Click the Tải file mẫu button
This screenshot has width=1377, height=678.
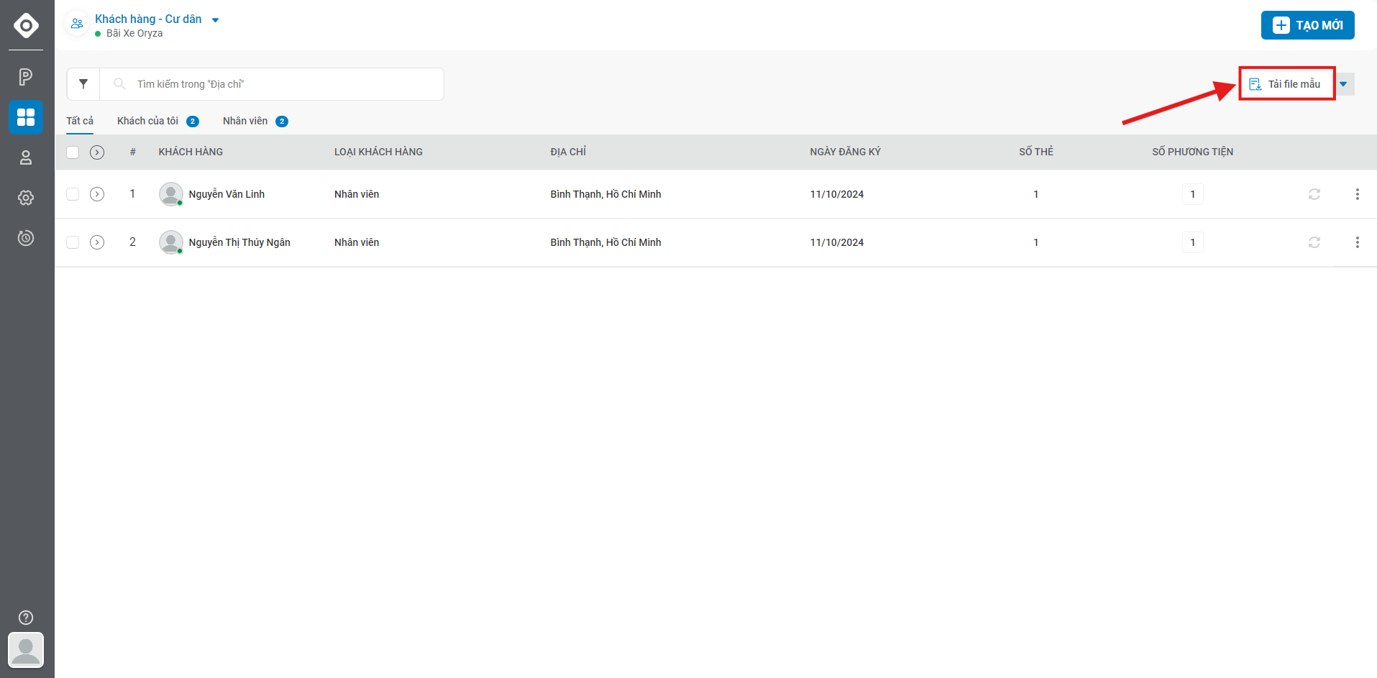point(1286,84)
